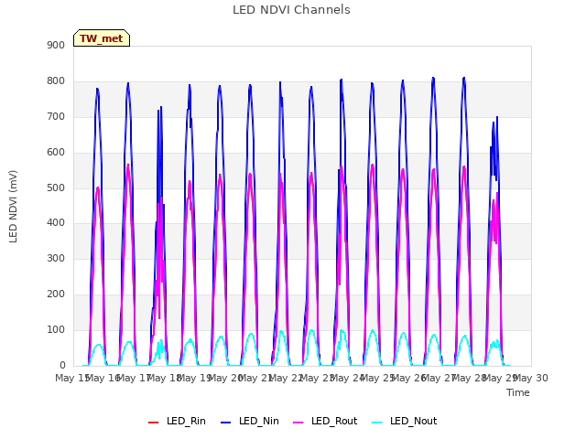The height and width of the screenshot is (439, 586).
Task: Toggle the LED_Nin series in the legend
Action: point(250,421)
